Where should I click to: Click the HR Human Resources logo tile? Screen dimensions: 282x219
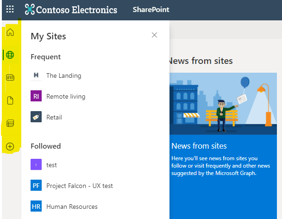click(36, 206)
